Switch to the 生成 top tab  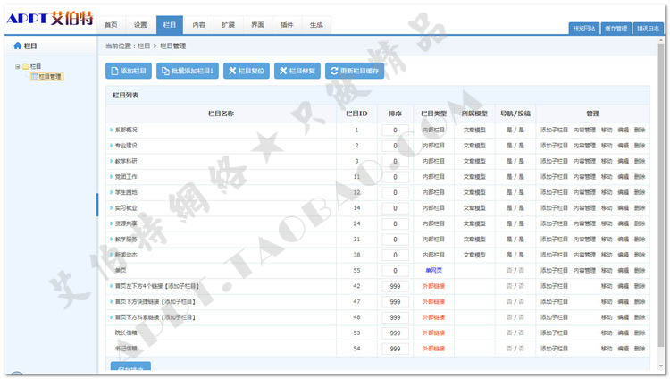tap(316, 25)
